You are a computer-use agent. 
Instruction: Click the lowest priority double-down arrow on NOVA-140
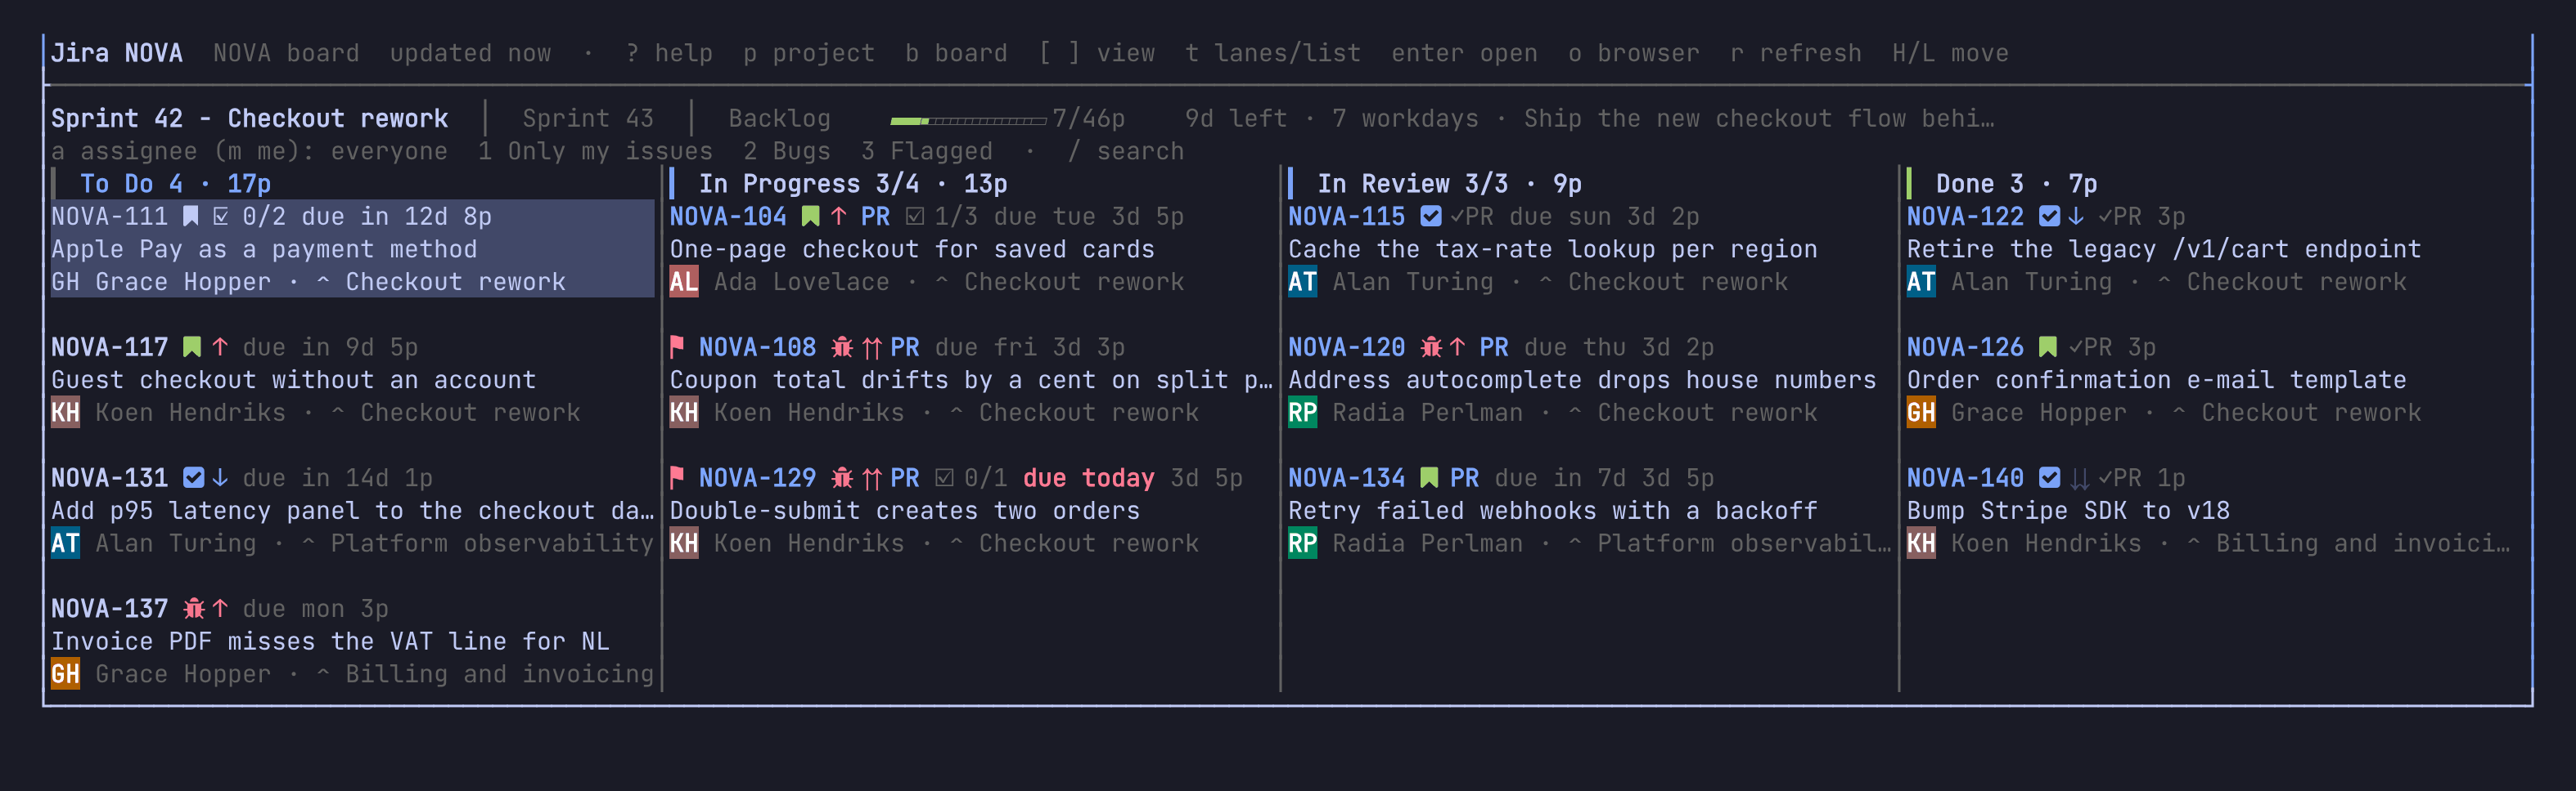tap(2080, 478)
